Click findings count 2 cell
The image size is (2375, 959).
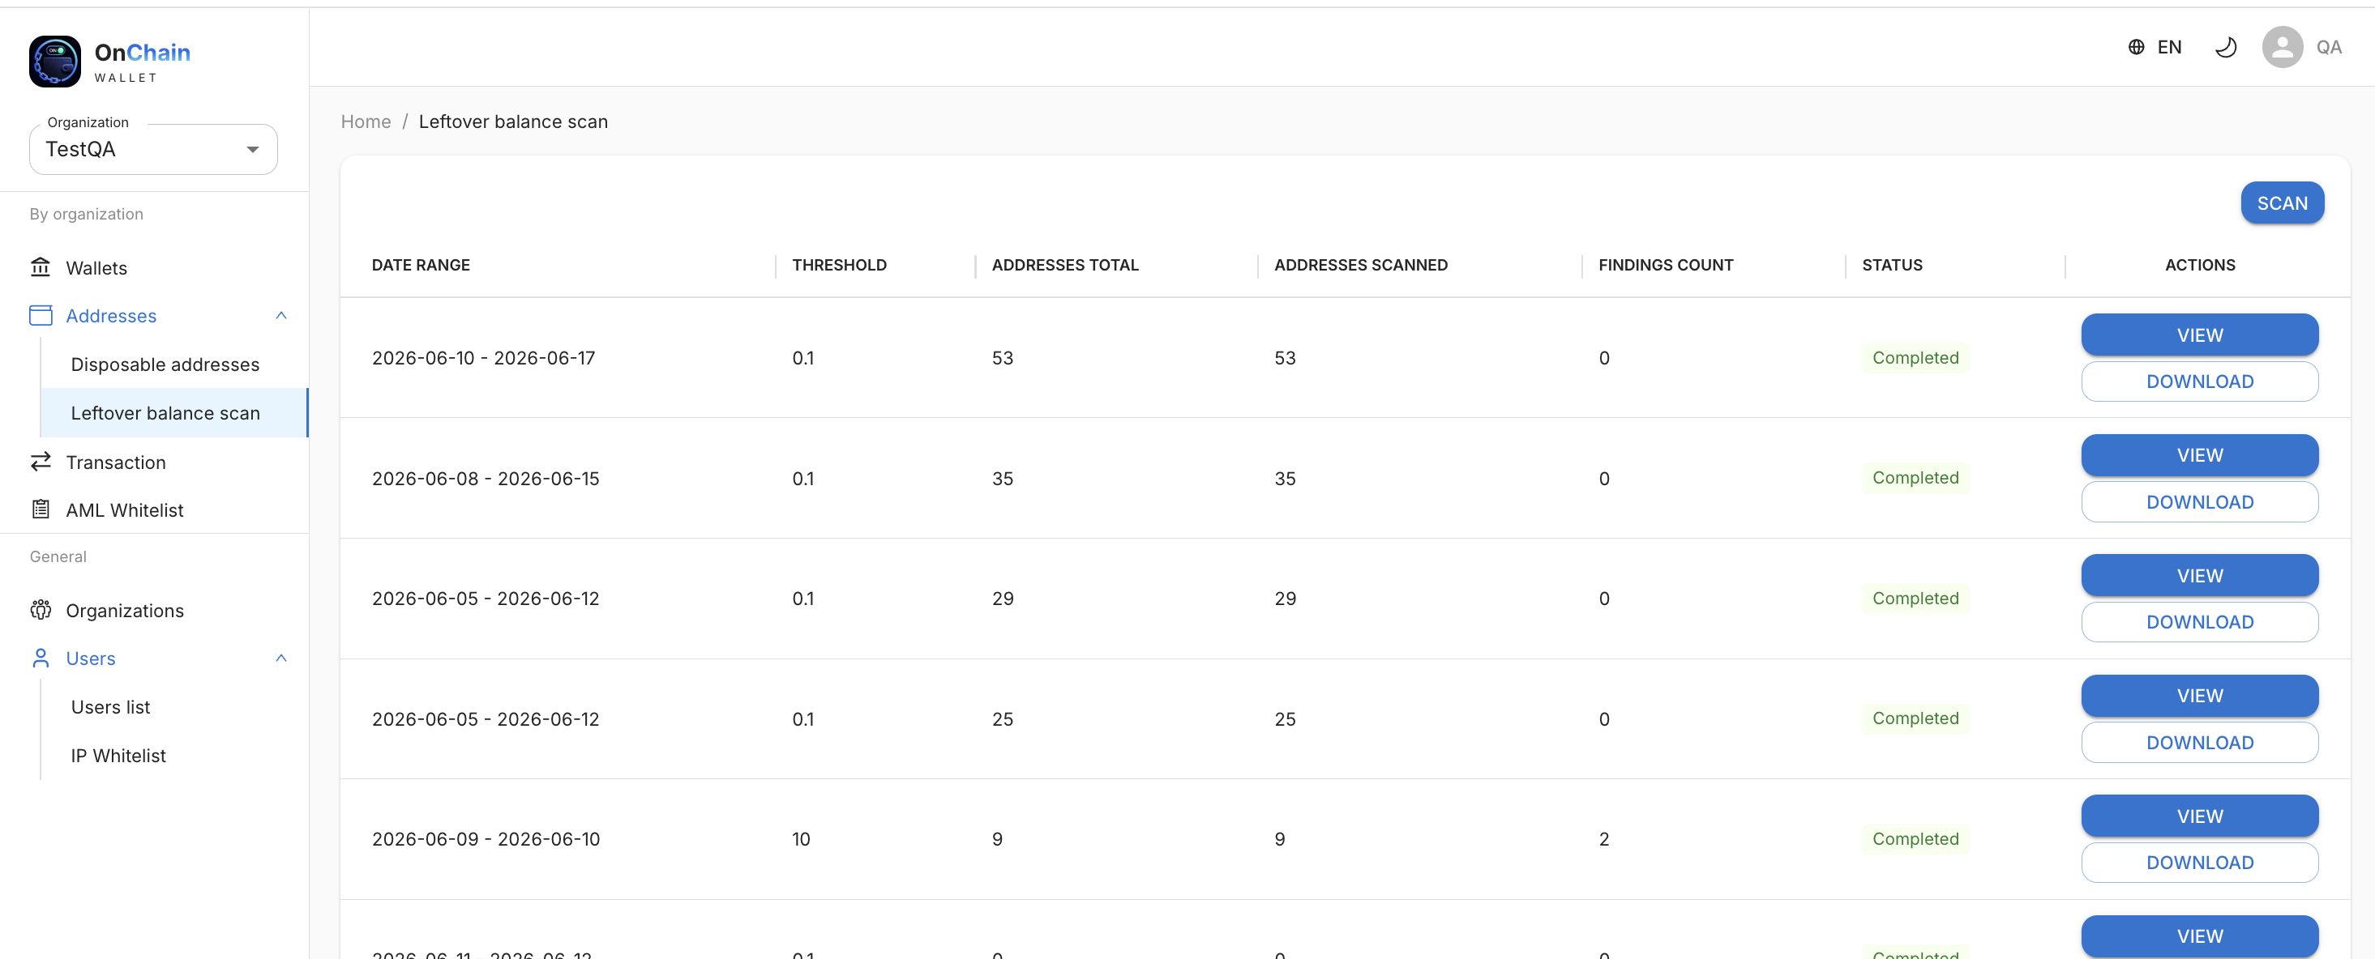click(x=1604, y=838)
